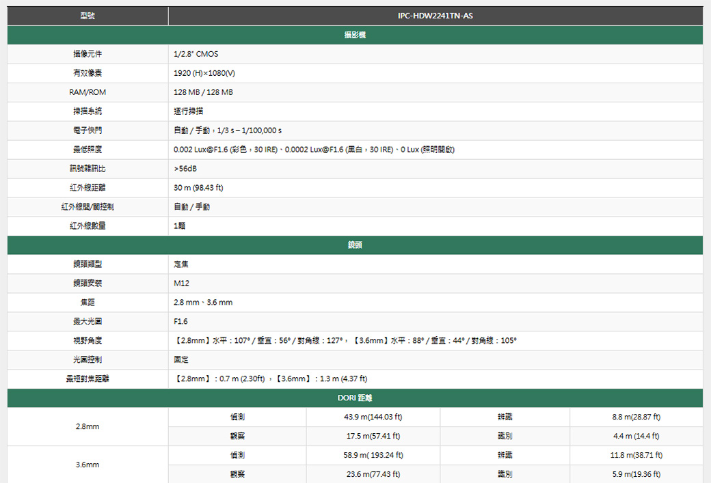Click the 最短對焦距離 row label
Screen dimensions: 711x483
coord(88,379)
